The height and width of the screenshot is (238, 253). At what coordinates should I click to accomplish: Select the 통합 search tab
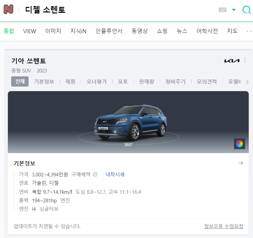[9, 31]
